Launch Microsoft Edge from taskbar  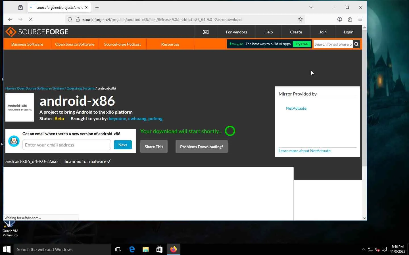coord(132,249)
